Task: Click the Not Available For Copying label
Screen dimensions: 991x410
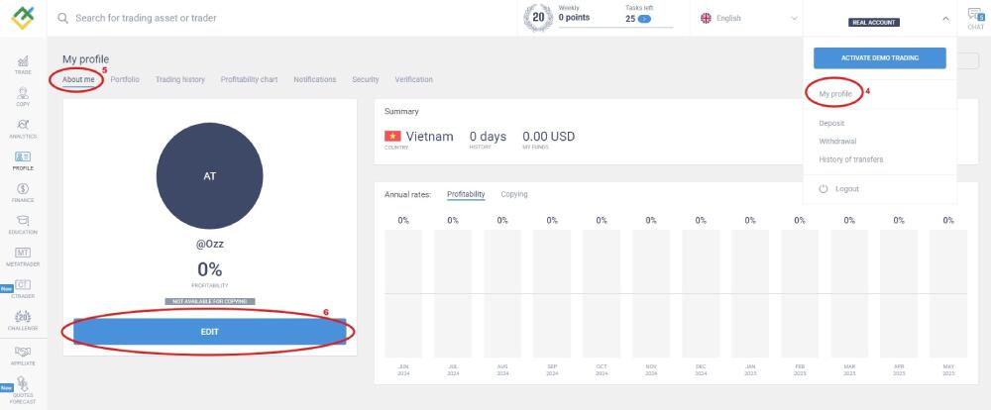Action: [210, 301]
